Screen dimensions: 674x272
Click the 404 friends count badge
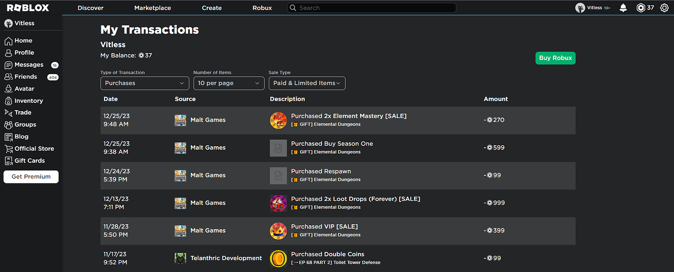[53, 77]
